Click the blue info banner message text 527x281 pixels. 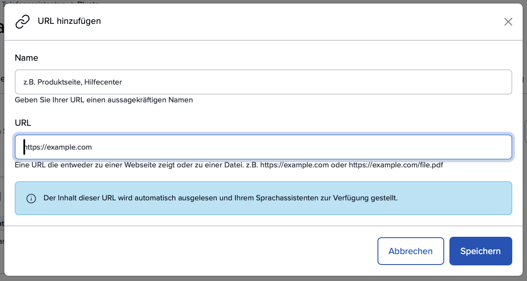pos(221,198)
